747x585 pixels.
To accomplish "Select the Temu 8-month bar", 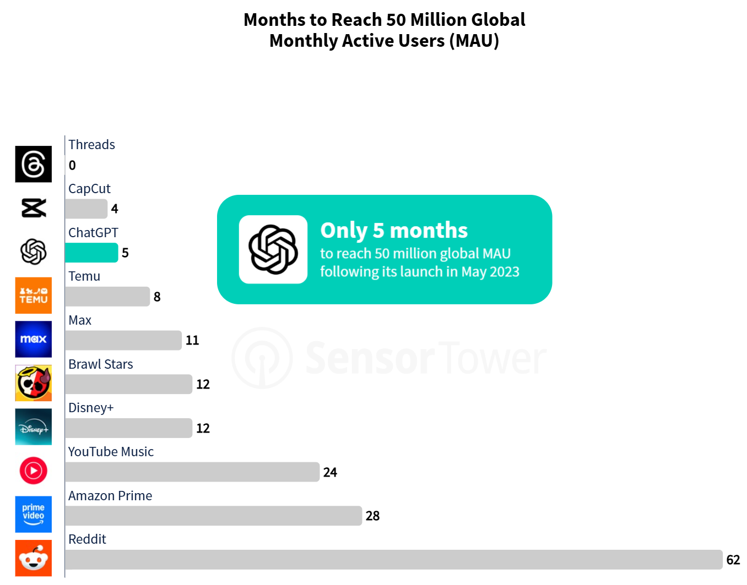I will pyautogui.click(x=107, y=297).
